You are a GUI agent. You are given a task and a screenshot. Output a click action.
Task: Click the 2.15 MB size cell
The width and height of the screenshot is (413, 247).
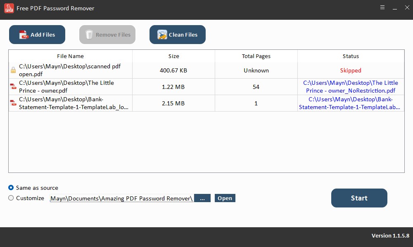point(173,103)
